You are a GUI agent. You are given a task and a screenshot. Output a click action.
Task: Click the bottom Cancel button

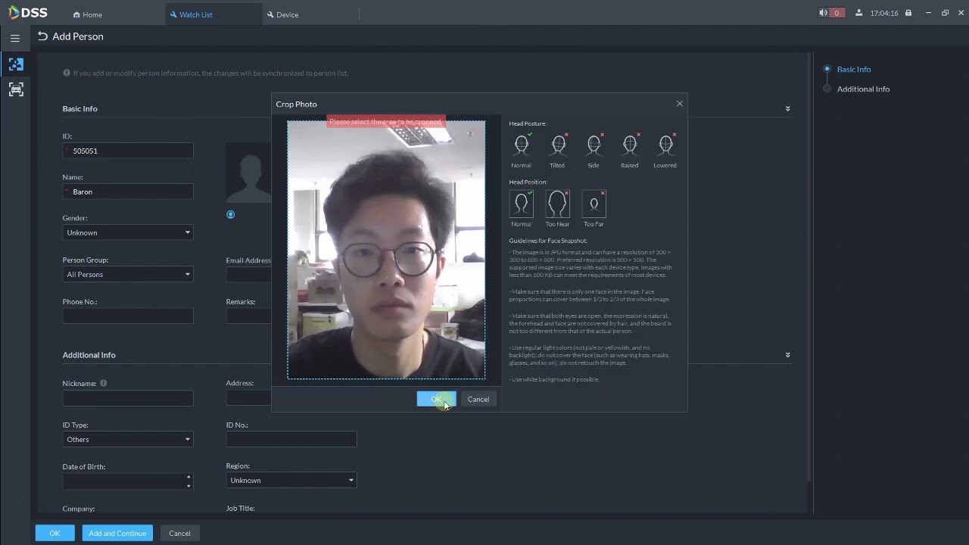point(179,533)
